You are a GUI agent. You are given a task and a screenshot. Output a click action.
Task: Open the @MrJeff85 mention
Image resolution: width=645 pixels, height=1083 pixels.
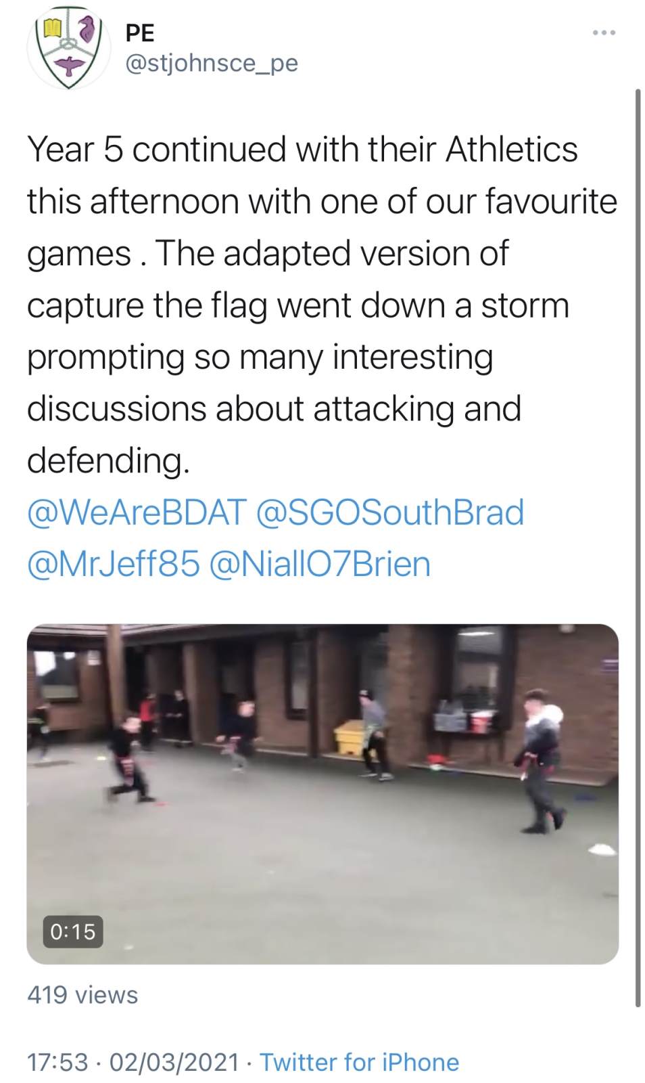pos(114,564)
